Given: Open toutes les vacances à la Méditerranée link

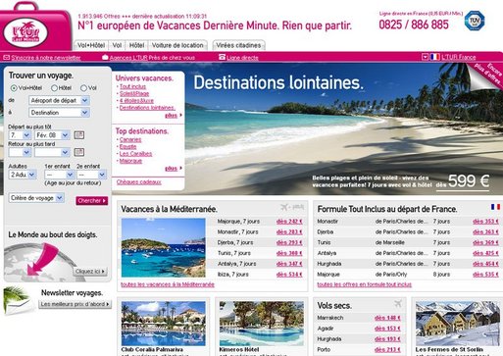Looking at the screenshot, I should [x=168, y=284].
